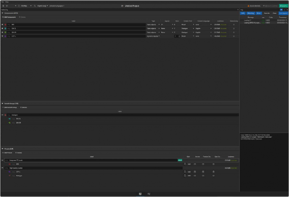Toggle the Error log filter
289x197 pixels.
259,13
